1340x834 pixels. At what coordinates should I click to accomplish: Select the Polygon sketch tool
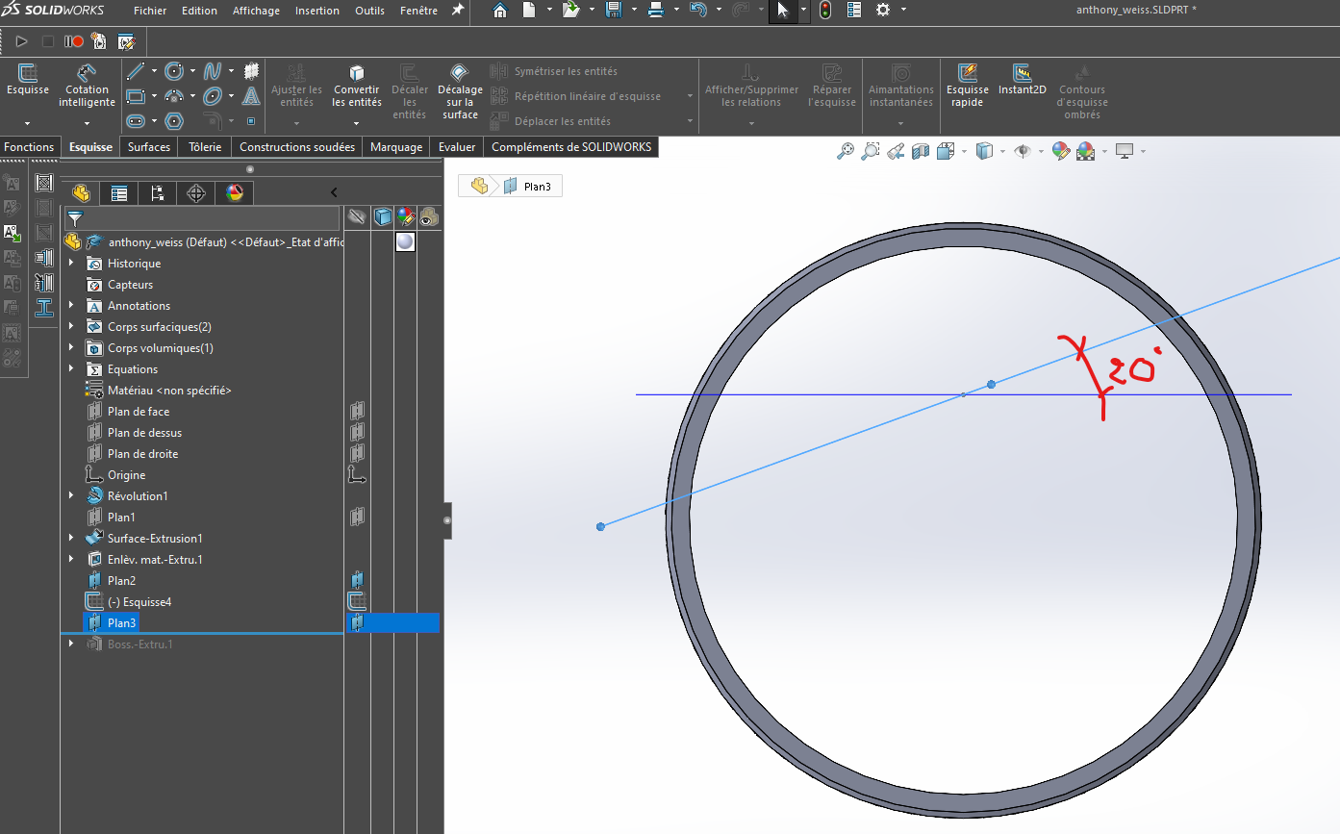[x=174, y=121]
